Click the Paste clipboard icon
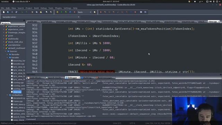 coord(41,12)
